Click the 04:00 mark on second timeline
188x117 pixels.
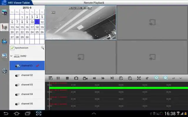point(145,92)
